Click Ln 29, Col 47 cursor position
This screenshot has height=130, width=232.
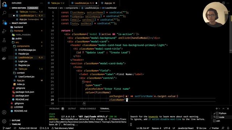pos(142,128)
